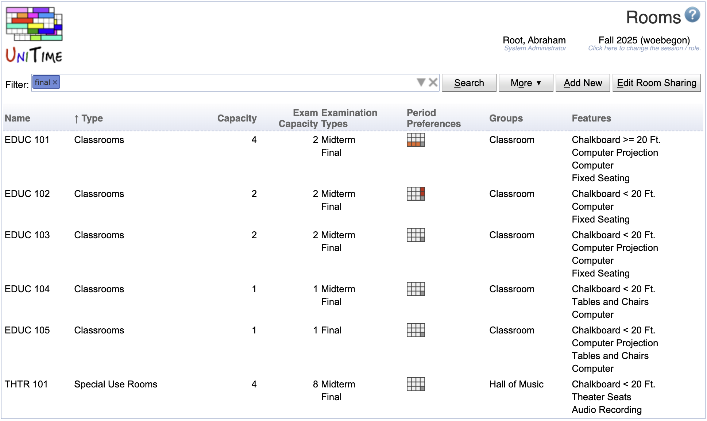This screenshot has height=421, width=707.
Task: Open the More dropdown menu
Action: tap(526, 83)
